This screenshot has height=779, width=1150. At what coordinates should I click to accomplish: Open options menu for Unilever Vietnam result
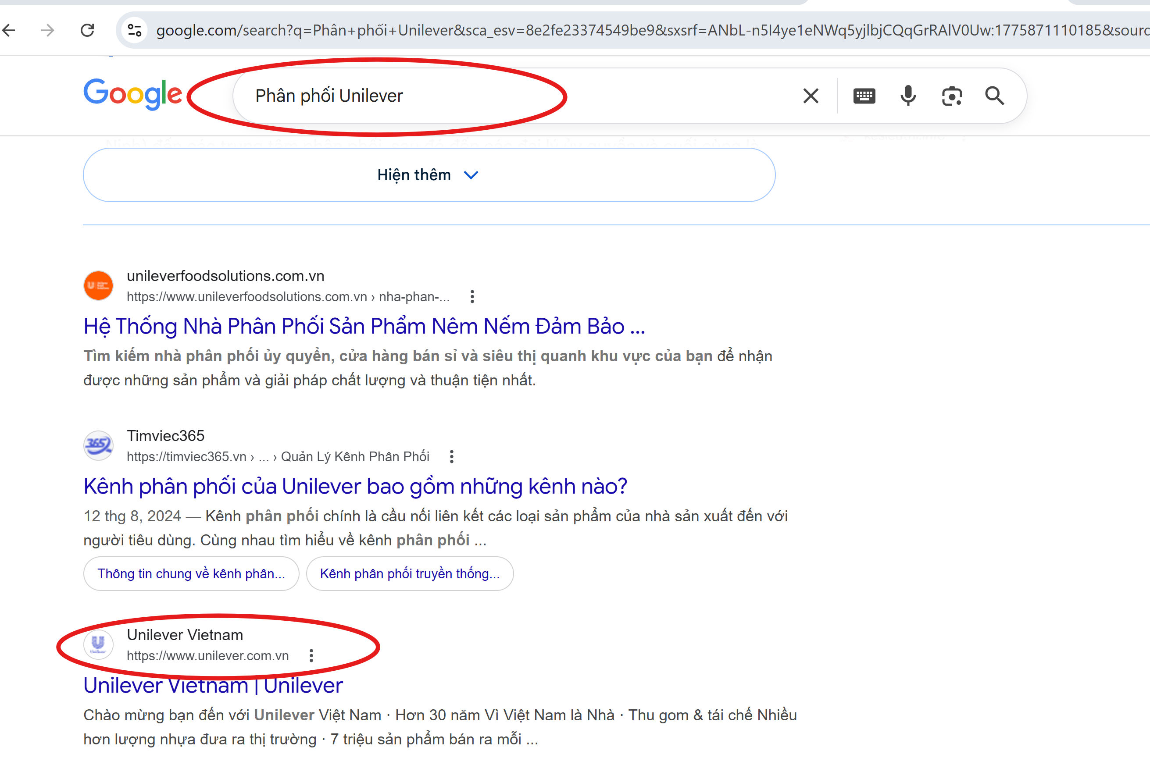[311, 656]
